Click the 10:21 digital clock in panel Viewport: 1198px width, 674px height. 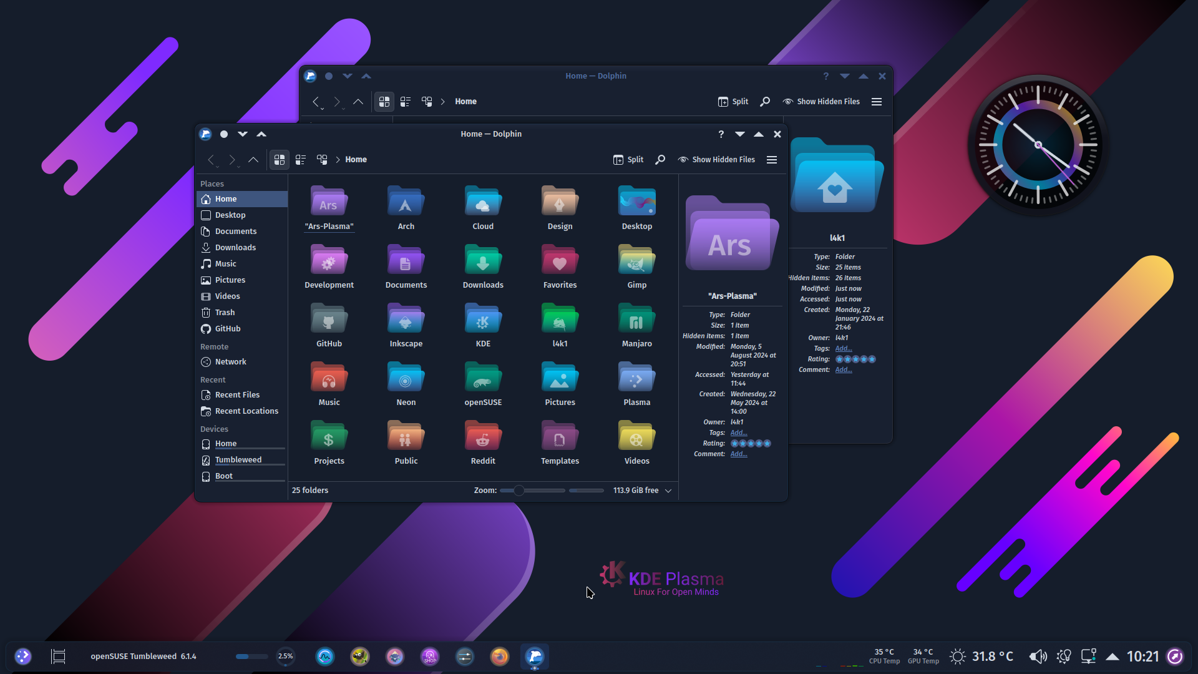pyautogui.click(x=1142, y=657)
